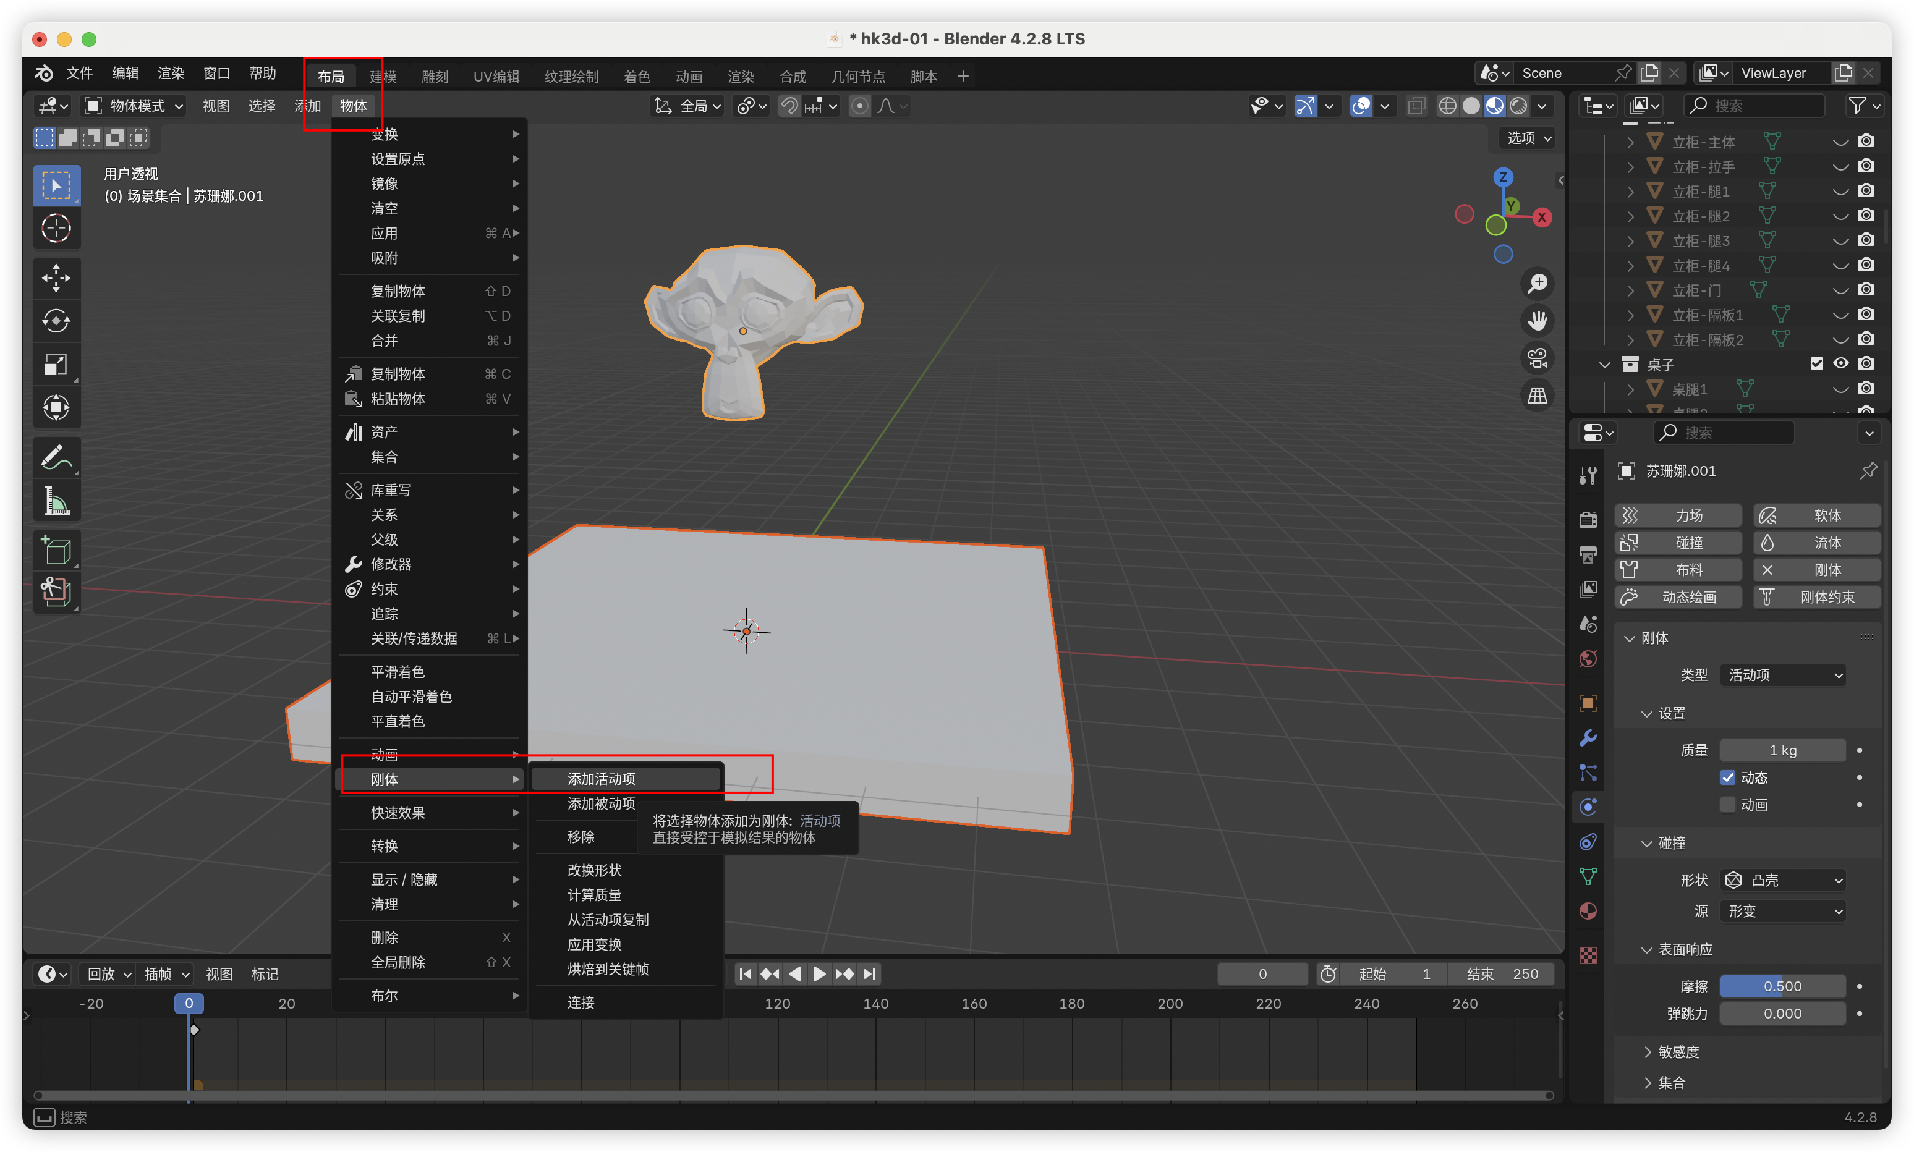Screen dimensions: 1914x1152
Task: Choose 添加活动项 in rigid body submenu
Action: point(627,779)
